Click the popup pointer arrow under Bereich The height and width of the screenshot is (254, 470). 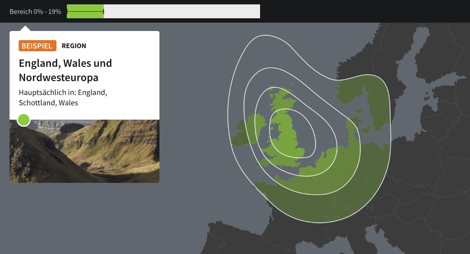coord(25,28)
